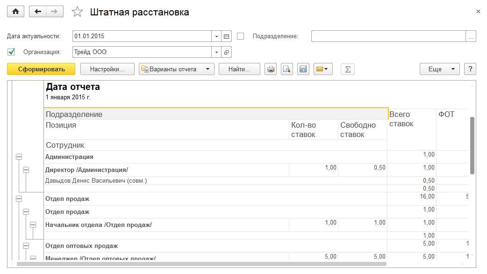Collapse the Администрация group
The width and height of the screenshot is (487, 274).
coord(19,157)
